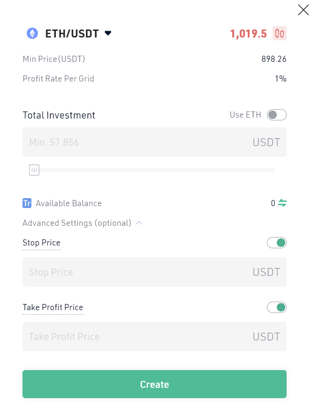Open the ETH/USDT pair dropdown arrow
318x408 pixels.
coord(108,33)
